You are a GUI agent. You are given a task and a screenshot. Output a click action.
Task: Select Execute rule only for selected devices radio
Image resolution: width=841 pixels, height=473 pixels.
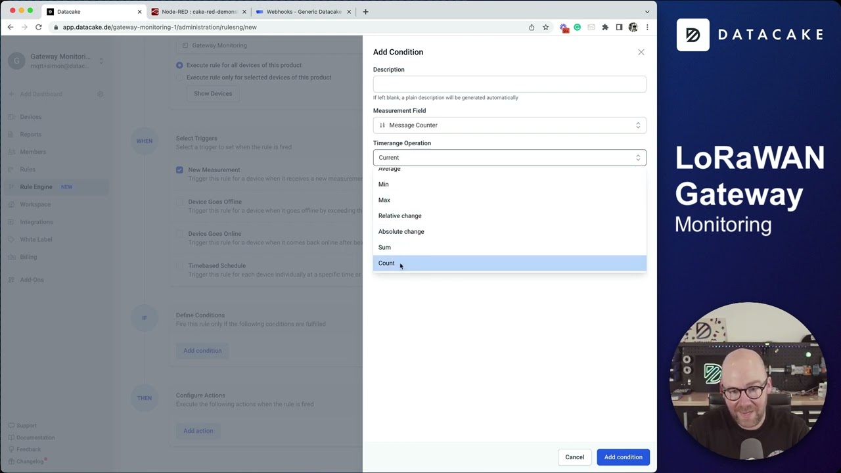tap(179, 78)
